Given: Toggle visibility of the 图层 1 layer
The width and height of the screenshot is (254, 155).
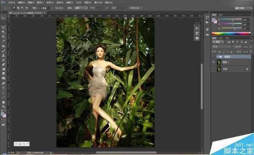Looking at the screenshot, I should (x=214, y=62).
